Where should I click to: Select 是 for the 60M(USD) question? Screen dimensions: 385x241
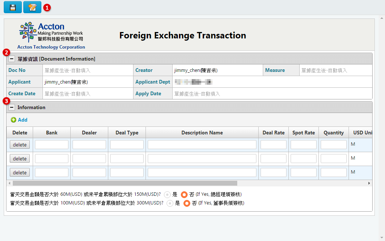[x=167, y=195]
